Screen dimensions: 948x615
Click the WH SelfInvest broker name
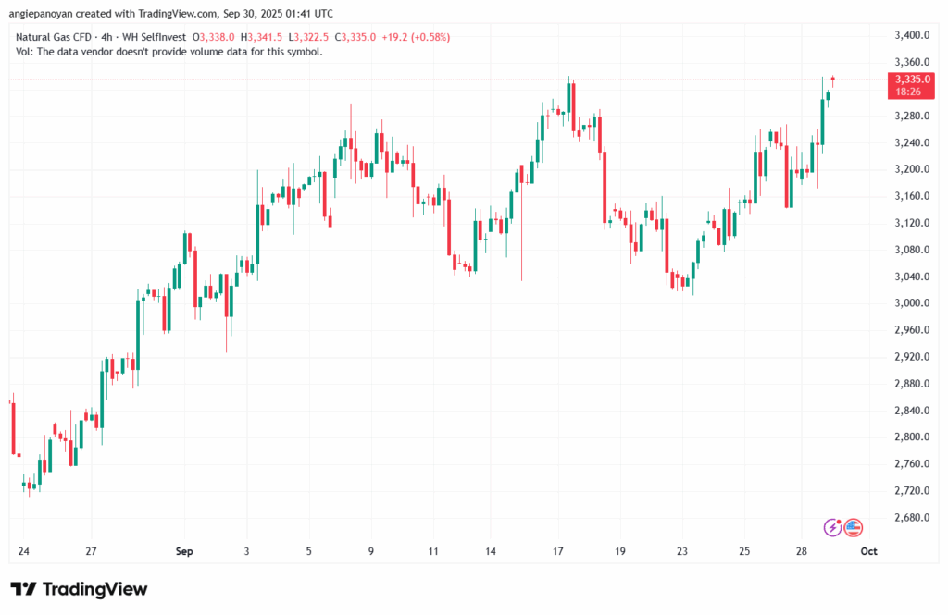point(158,36)
